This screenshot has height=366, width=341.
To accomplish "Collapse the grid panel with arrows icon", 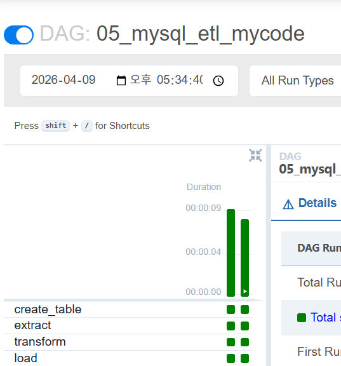I will [x=255, y=155].
